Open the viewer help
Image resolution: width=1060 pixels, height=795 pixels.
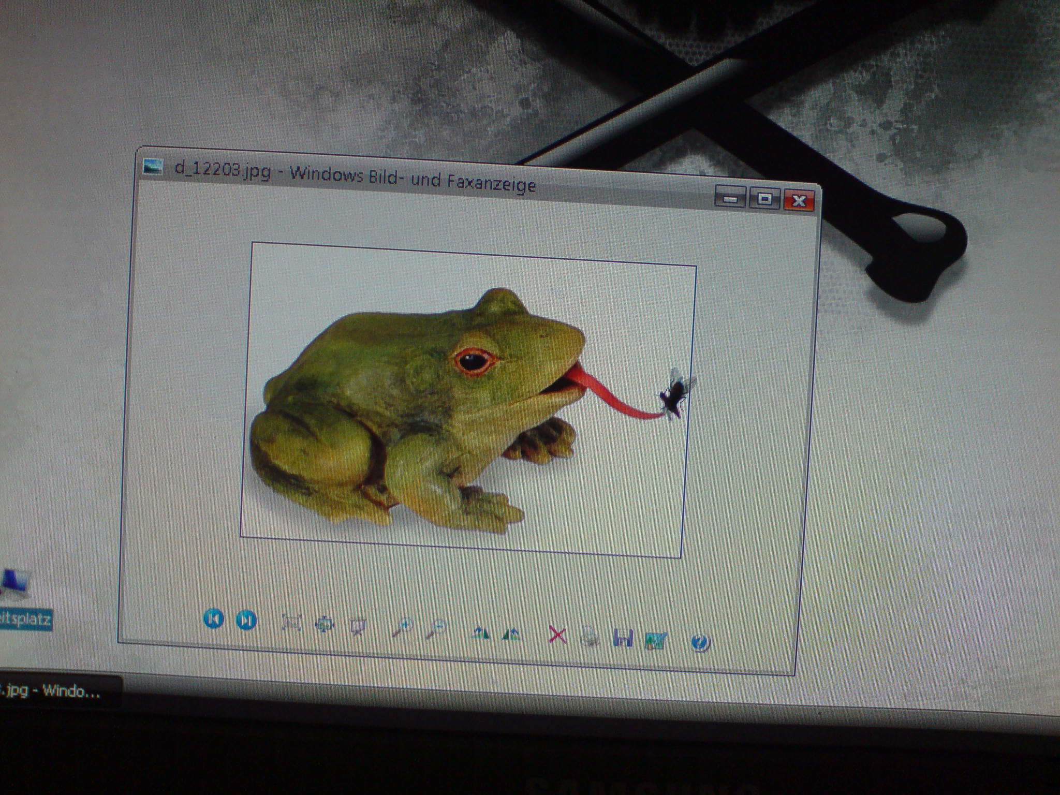[700, 643]
